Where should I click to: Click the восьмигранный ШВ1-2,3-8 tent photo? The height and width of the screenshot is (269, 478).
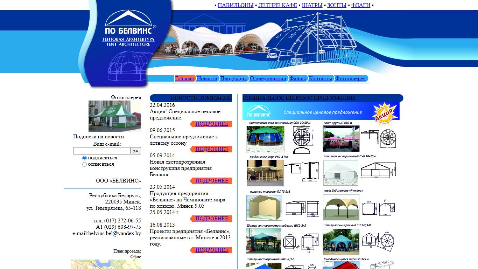click(x=341, y=242)
